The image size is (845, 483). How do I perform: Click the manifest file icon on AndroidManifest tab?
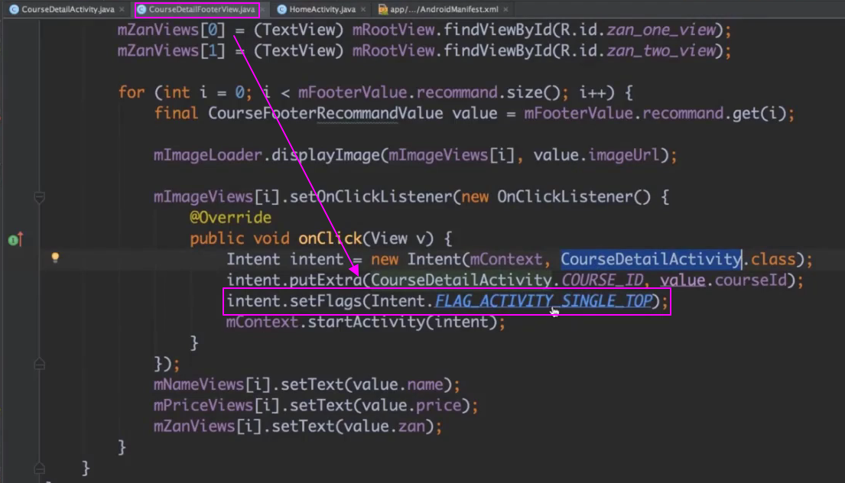(382, 9)
